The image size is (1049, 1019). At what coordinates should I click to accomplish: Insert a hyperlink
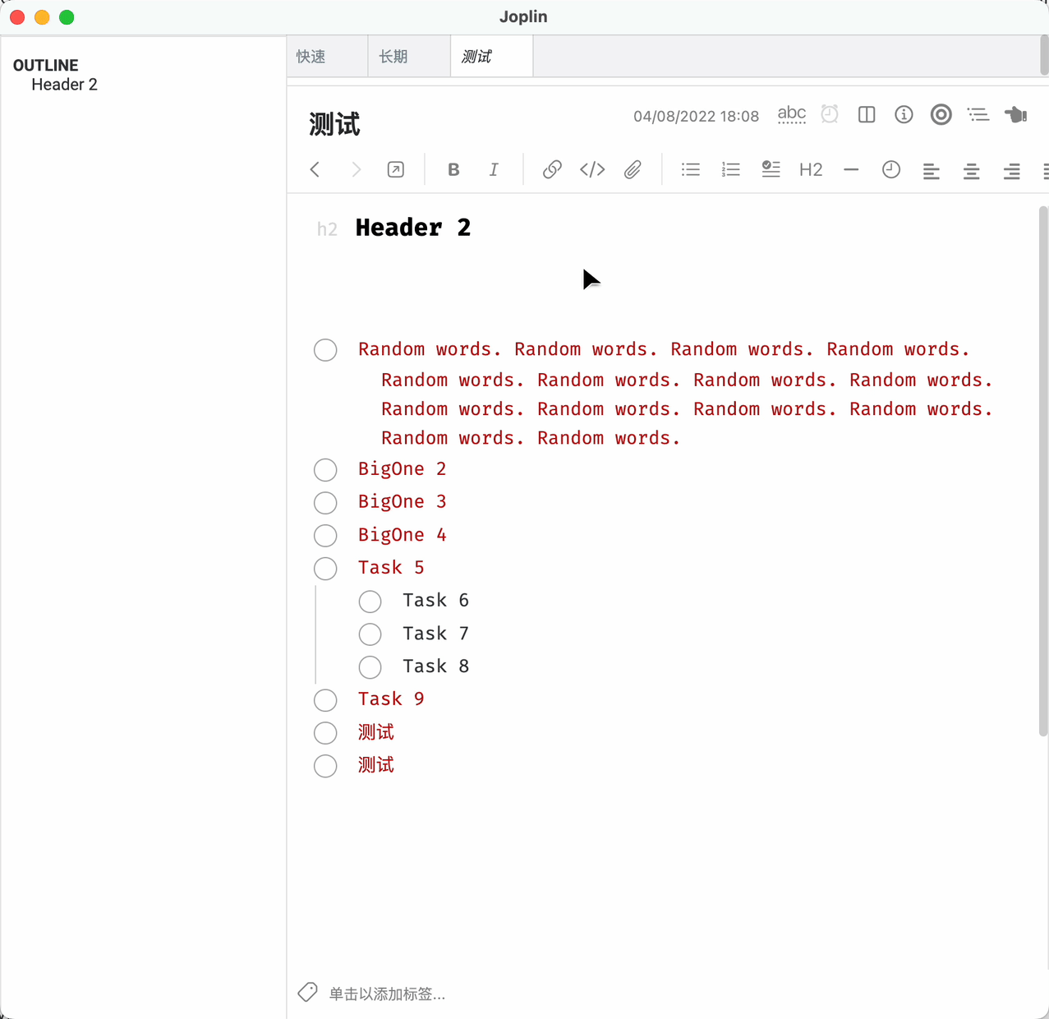click(552, 169)
